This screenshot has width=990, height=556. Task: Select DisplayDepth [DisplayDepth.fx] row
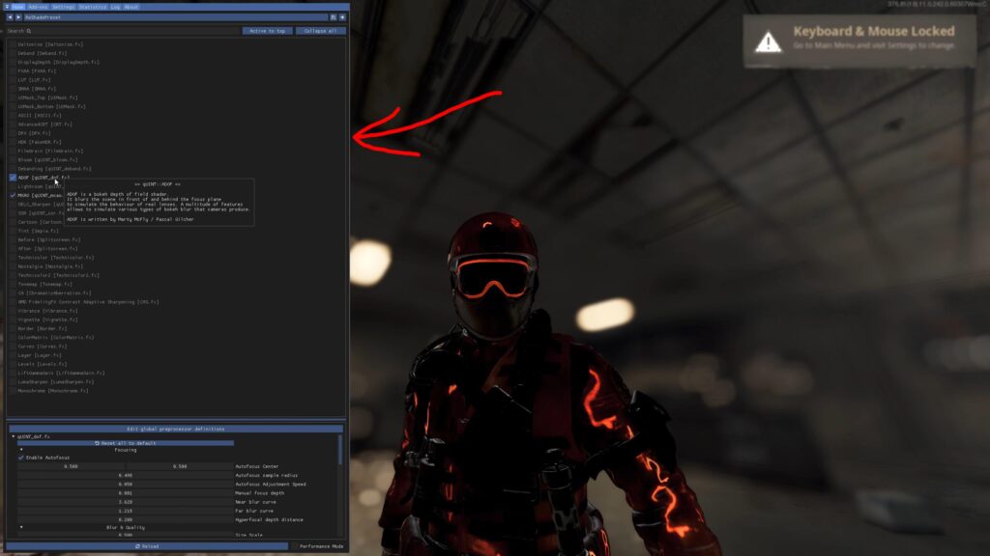click(58, 63)
